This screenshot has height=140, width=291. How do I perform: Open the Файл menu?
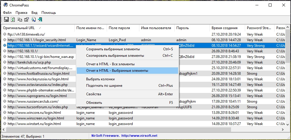[7, 13]
